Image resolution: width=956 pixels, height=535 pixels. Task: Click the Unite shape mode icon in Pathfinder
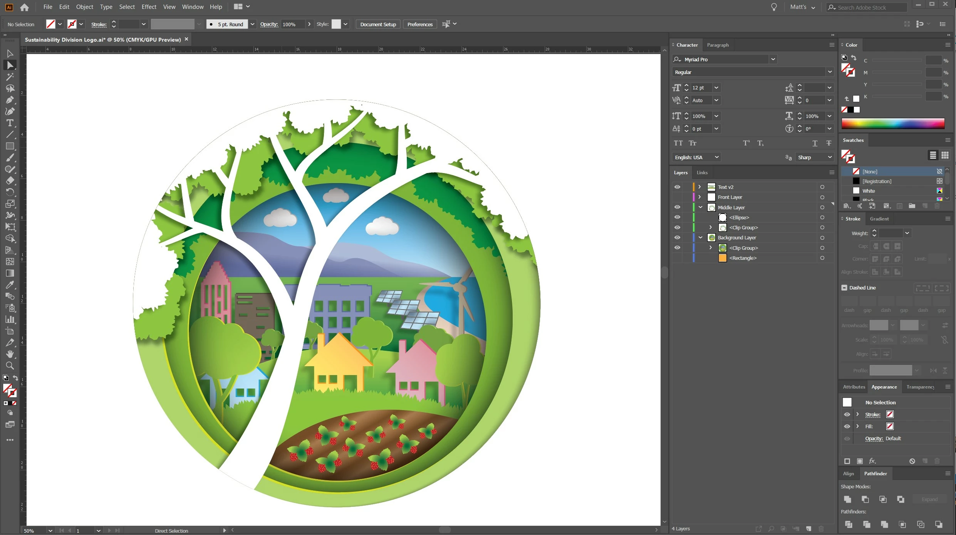[x=847, y=499]
